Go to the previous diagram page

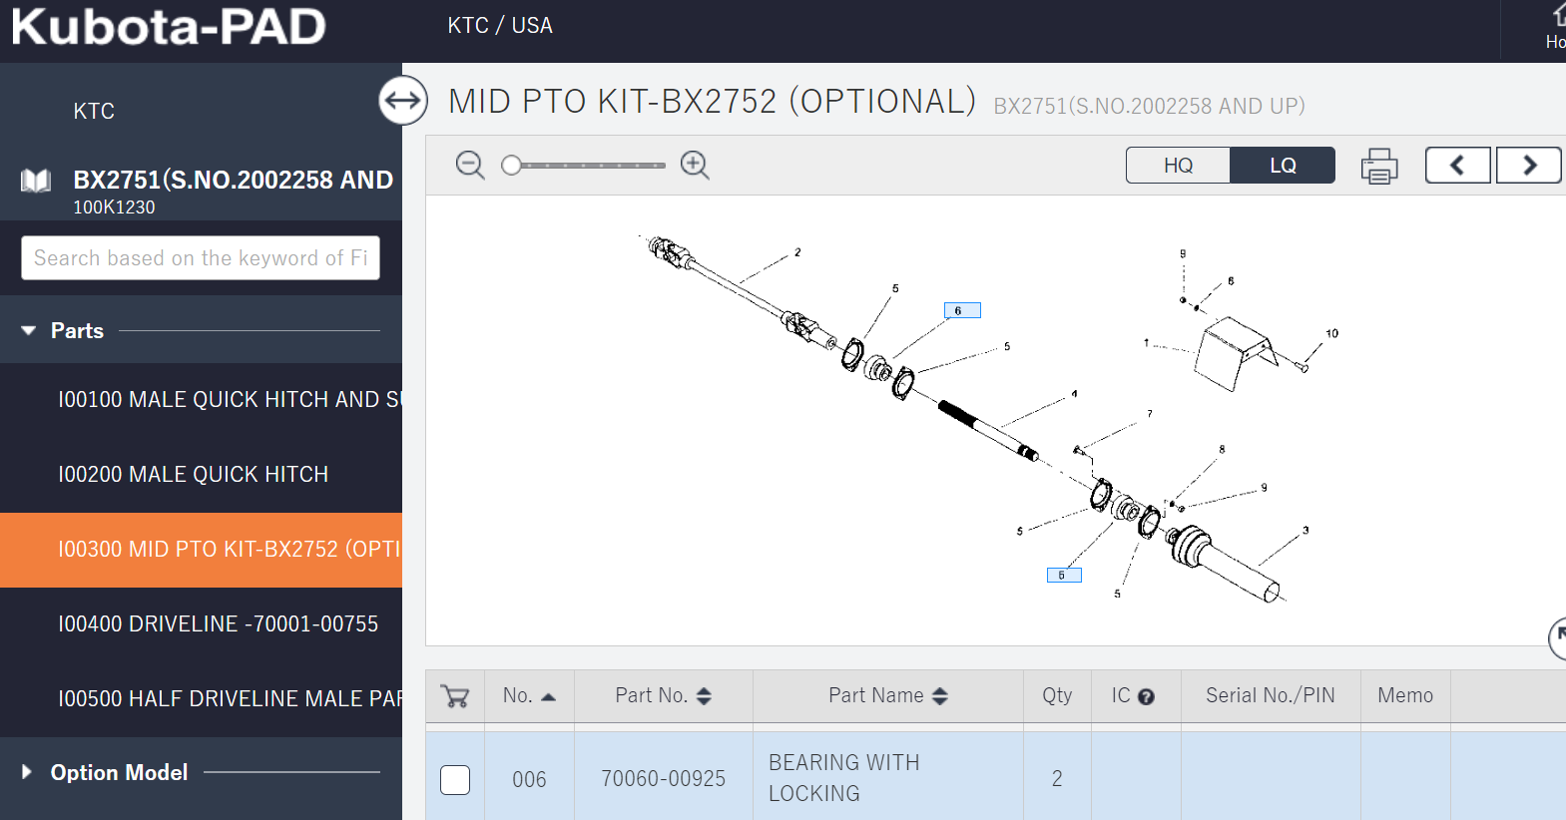pyautogui.click(x=1457, y=166)
